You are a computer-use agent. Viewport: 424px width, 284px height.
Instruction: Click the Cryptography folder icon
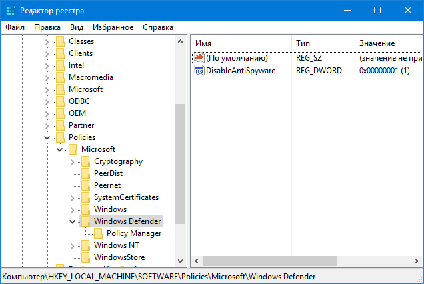86,161
